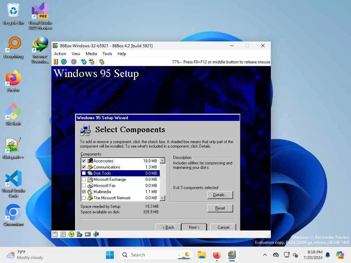Click the sound speaker status icon
Screen dimensions: 351x263
click(96, 234)
